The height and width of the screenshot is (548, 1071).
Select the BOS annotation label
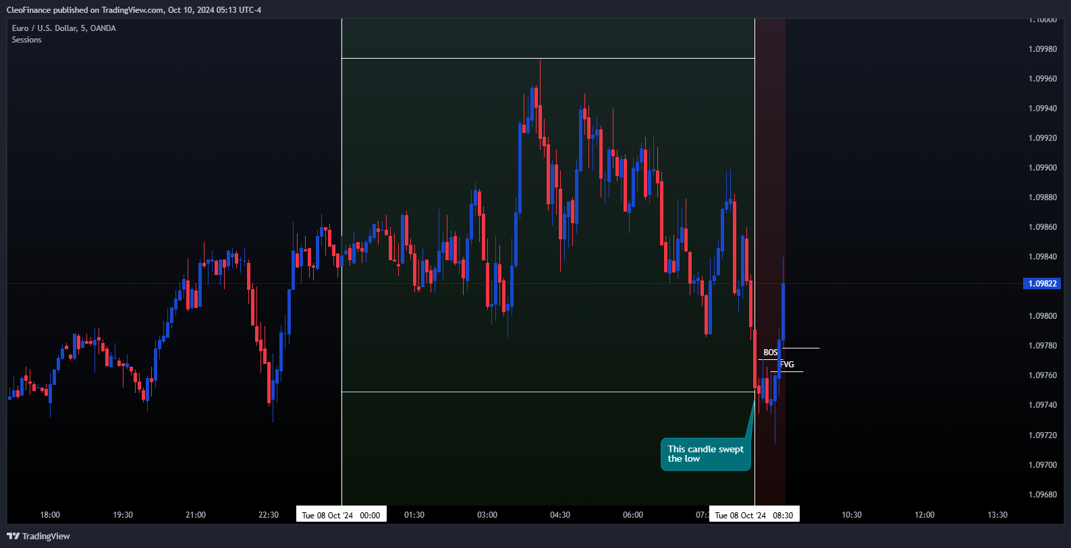(x=770, y=353)
